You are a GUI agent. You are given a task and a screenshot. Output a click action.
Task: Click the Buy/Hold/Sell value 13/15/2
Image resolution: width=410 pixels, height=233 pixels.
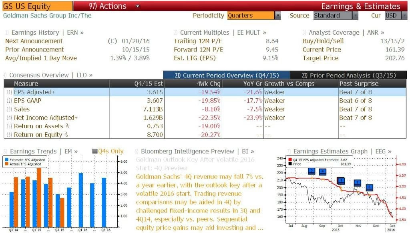pos(392,41)
